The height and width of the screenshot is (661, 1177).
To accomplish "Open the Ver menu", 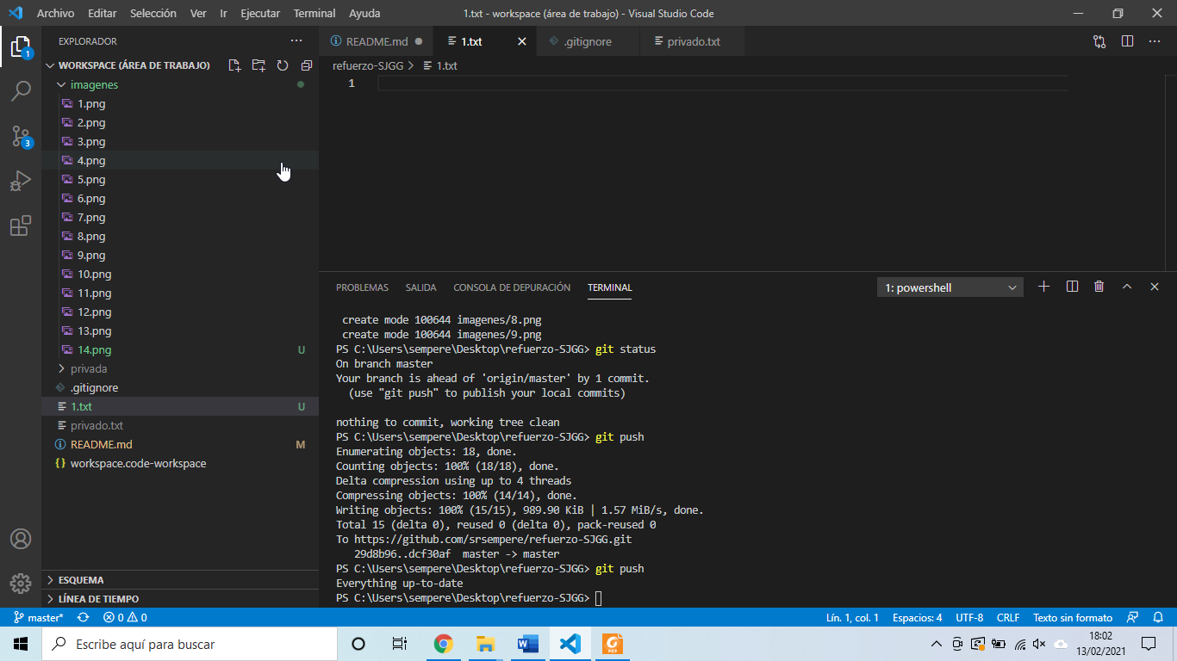I will pos(198,13).
